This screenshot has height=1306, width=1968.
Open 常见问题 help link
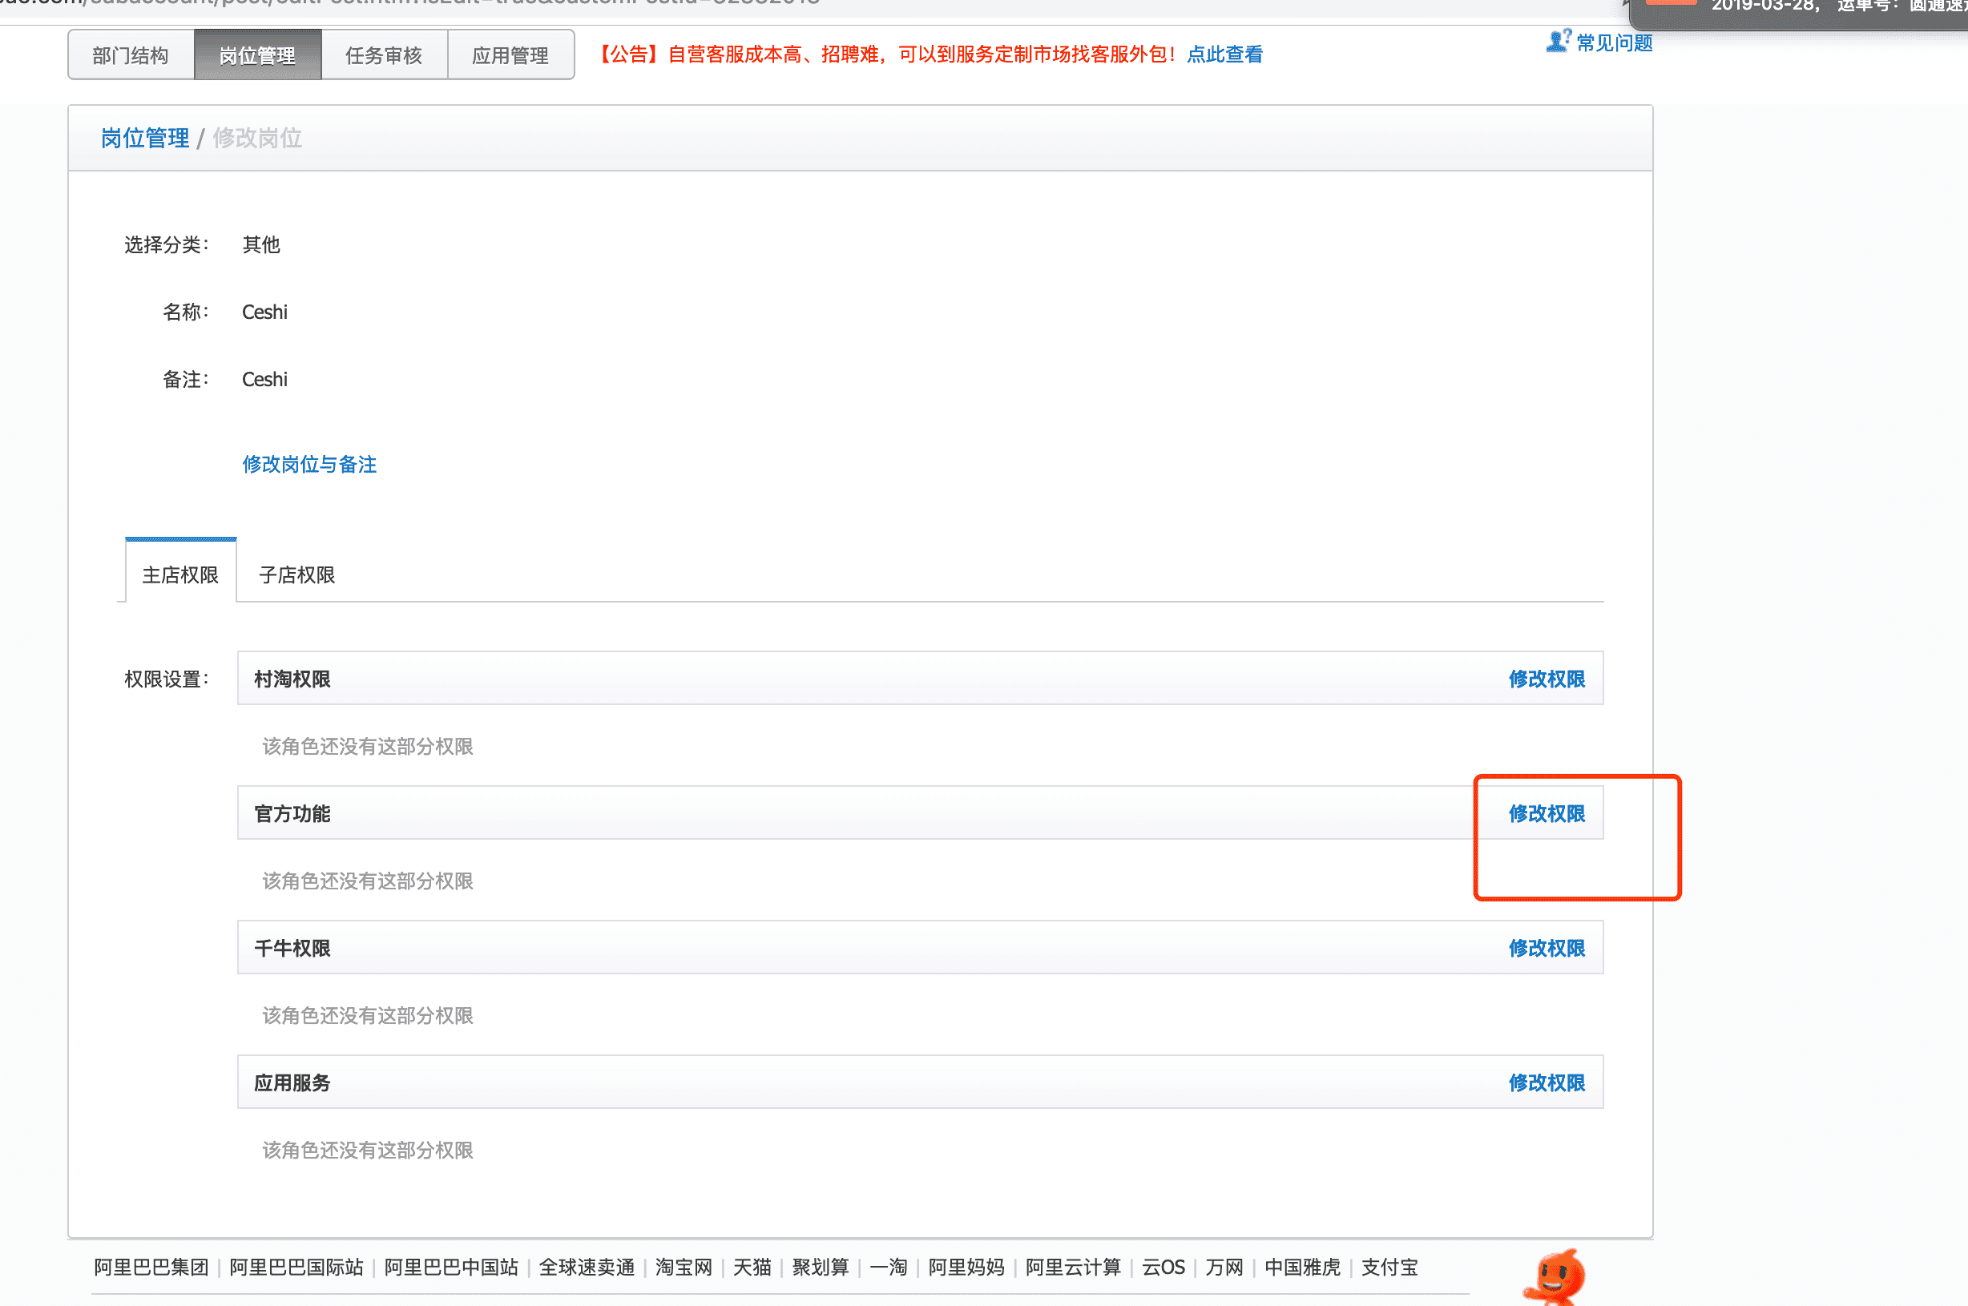coord(1614,42)
